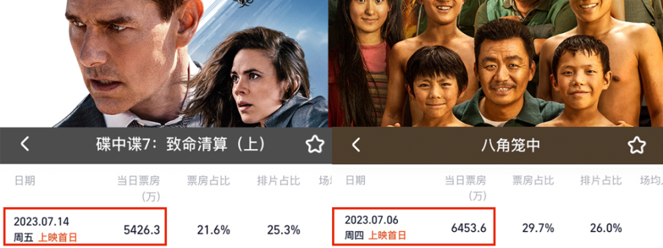Click 碟中谍7：致命清算（上）title
This screenshot has height=248, width=663.
(180, 145)
